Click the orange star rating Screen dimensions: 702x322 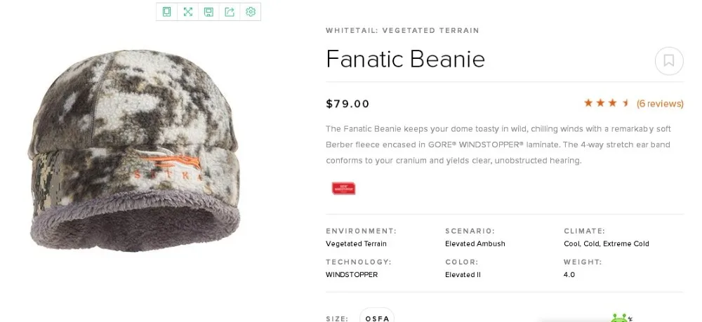click(x=606, y=103)
